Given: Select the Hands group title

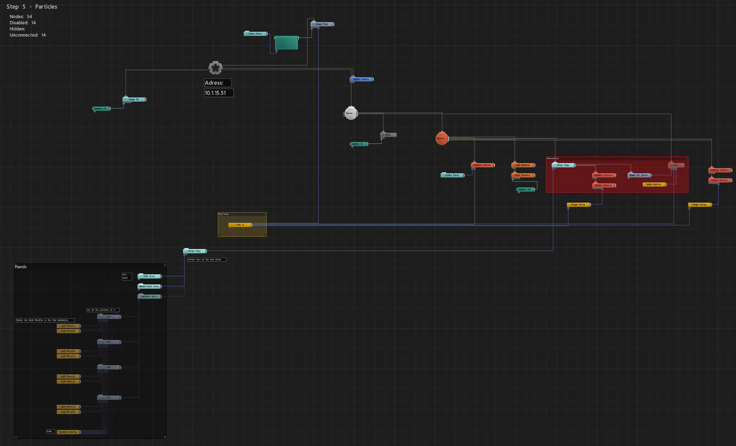Looking at the screenshot, I should [x=21, y=267].
